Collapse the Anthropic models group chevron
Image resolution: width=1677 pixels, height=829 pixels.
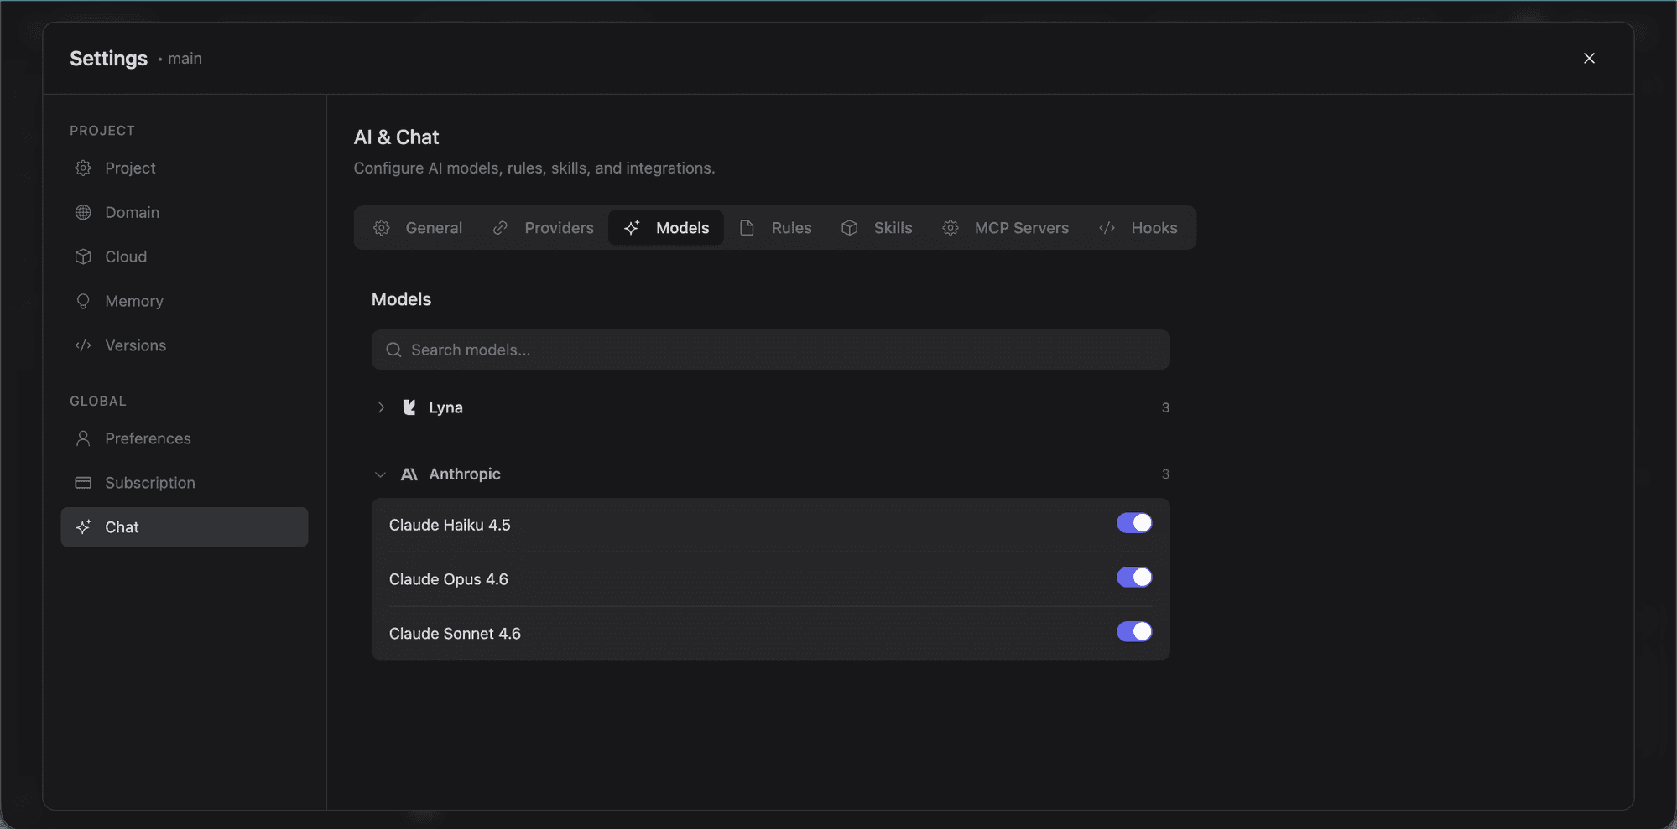click(381, 474)
